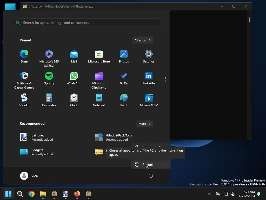Show More recommended items
Screen dimensions: 266x200
144,124
